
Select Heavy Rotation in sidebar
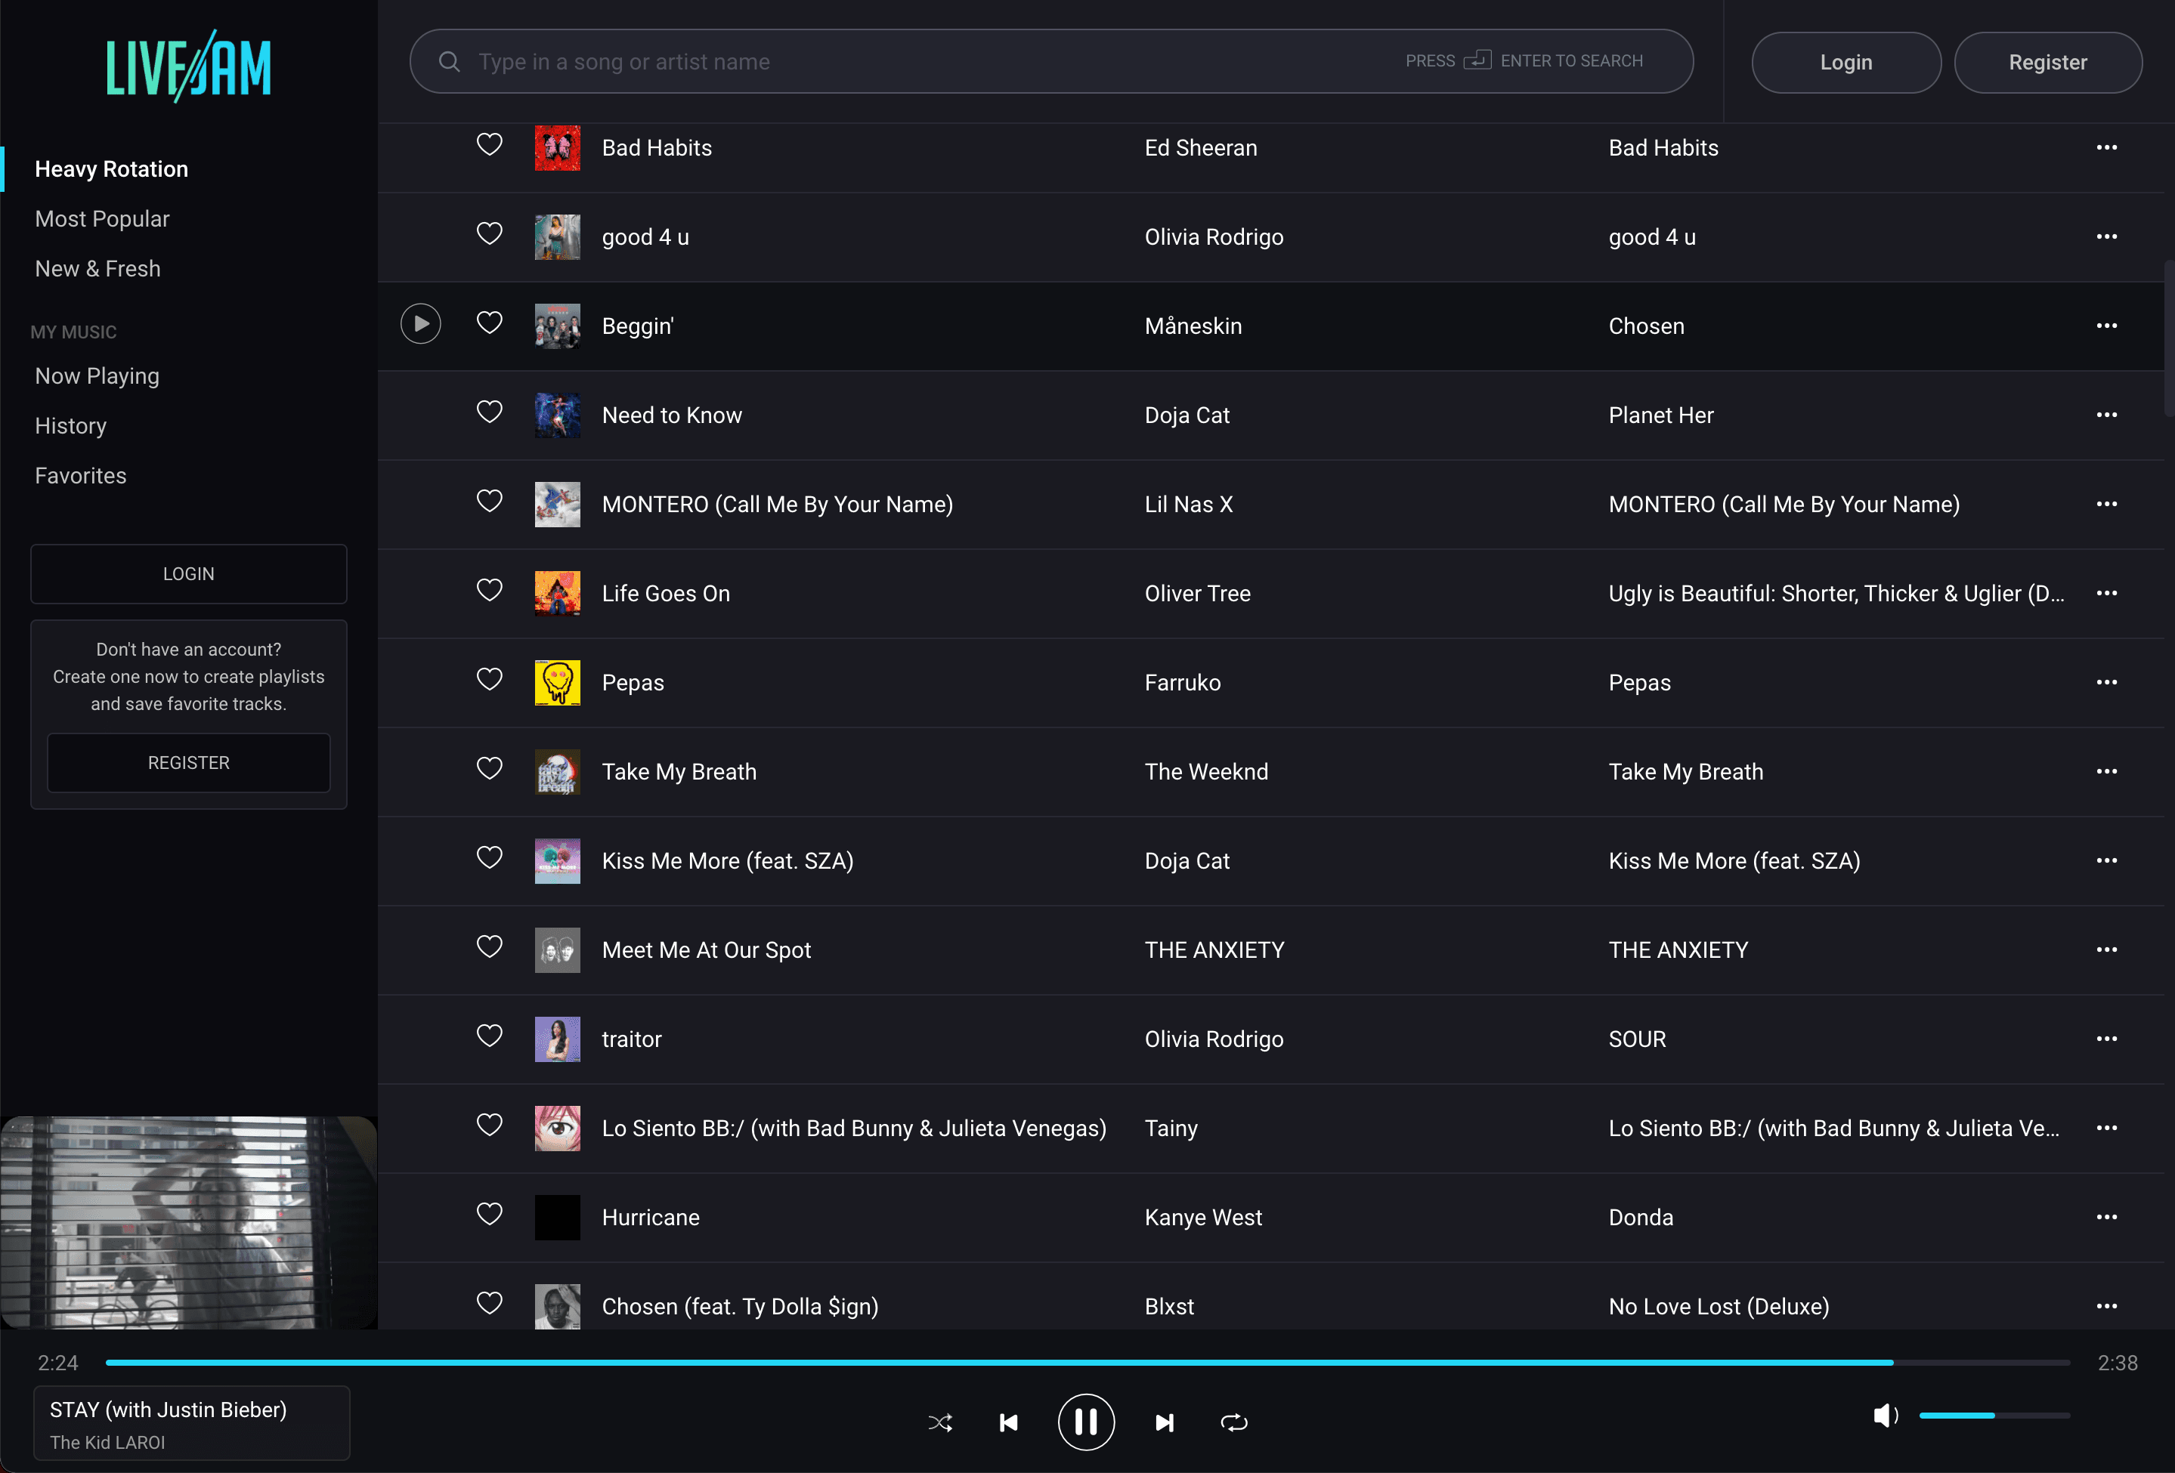coord(111,169)
